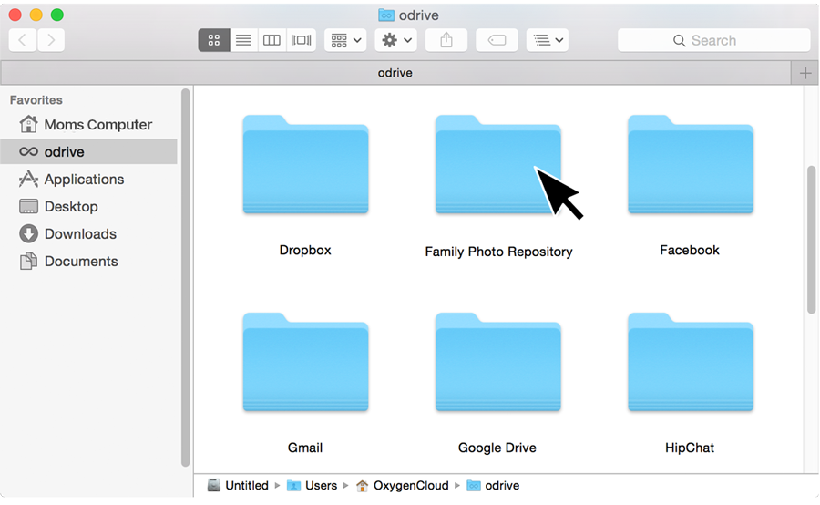Screen dimensions: 820x505
Task: Click the odrive folder icon in title bar
Action: pyautogui.click(x=386, y=15)
